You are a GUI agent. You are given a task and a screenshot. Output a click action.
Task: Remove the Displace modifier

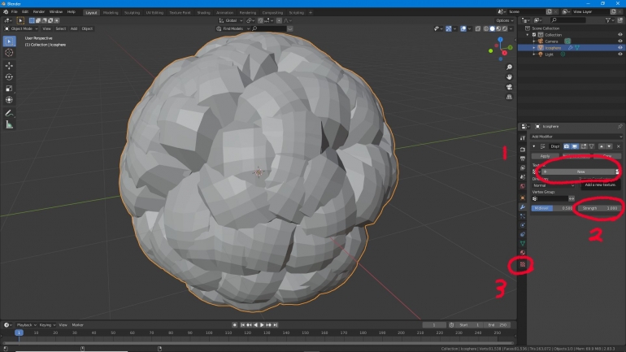(618, 146)
